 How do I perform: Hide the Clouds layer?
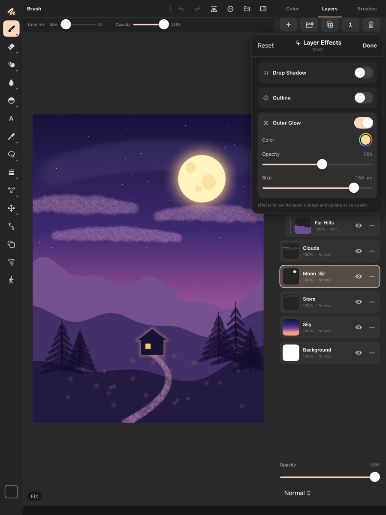click(x=359, y=251)
